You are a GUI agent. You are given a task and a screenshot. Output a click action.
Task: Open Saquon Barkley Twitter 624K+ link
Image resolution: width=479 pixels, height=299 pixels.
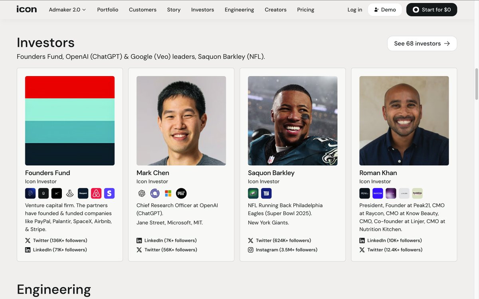(x=279, y=240)
